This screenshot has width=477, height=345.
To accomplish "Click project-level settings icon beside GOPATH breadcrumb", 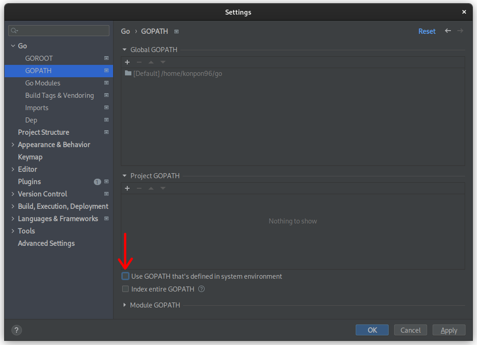I will 176,32.
